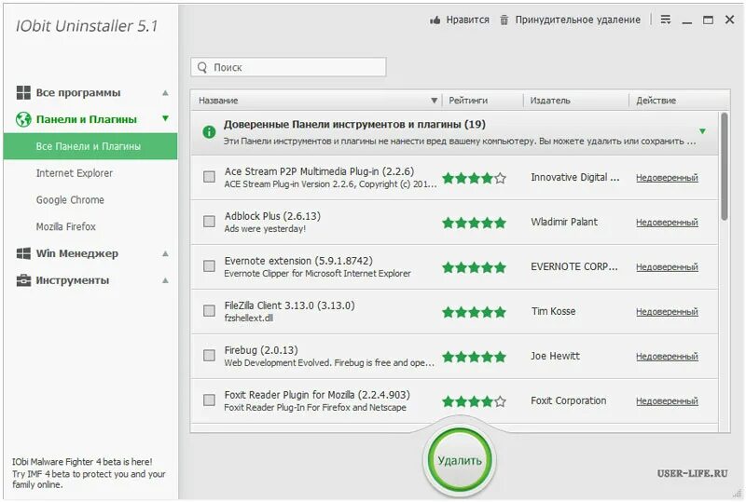Viewport: 746px width, 502px height.
Task: Check the Adblock Plus checkbox
Action: coord(209,222)
